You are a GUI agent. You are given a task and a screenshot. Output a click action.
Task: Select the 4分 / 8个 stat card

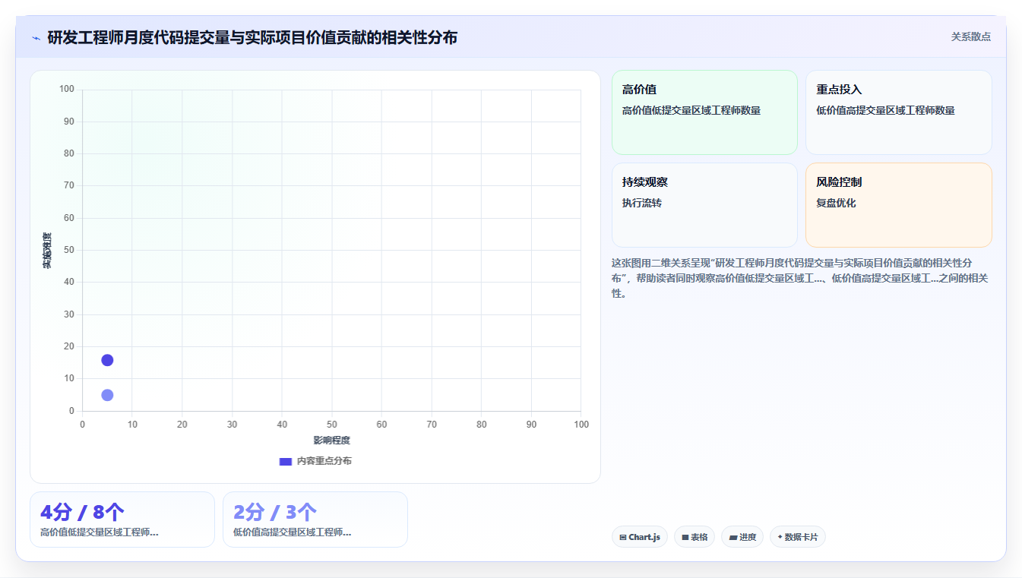[122, 520]
